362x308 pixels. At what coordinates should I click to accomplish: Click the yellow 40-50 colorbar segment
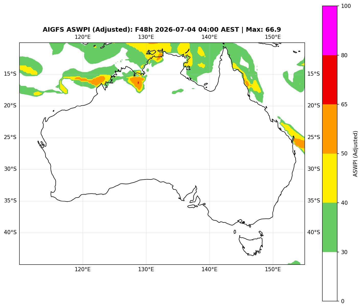(330, 178)
